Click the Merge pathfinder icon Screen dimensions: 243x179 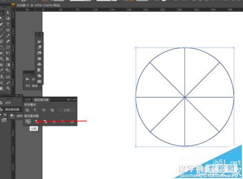(x=46, y=122)
